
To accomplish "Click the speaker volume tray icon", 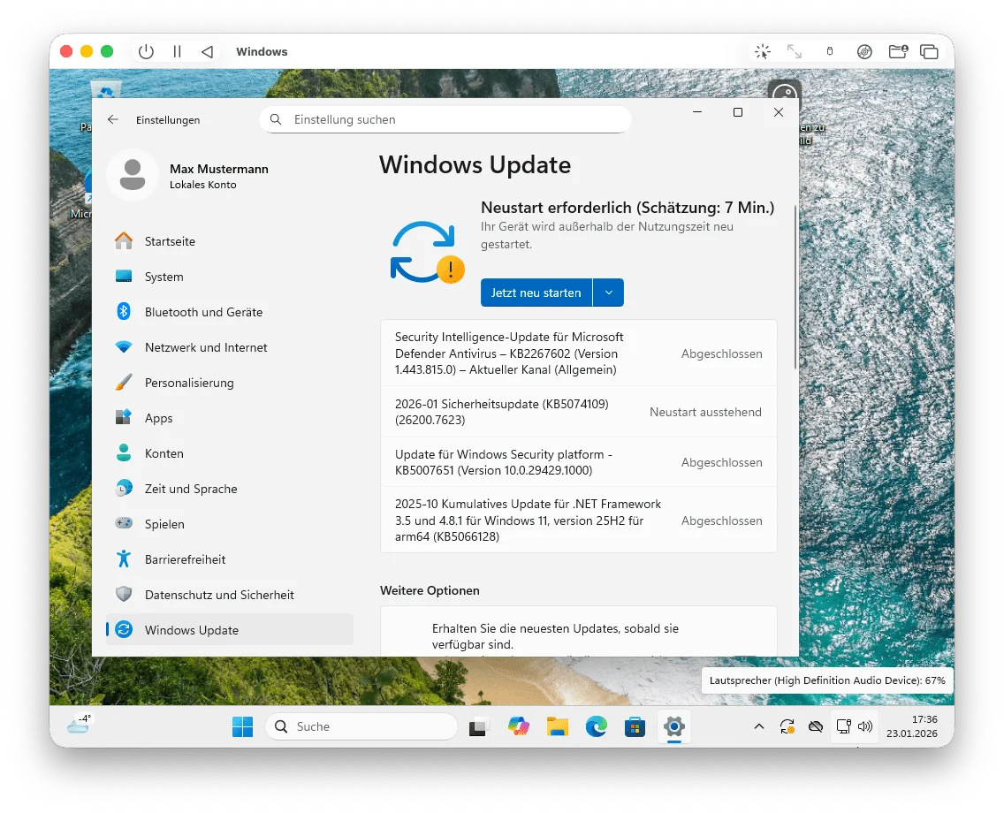I will coord(865,726).
